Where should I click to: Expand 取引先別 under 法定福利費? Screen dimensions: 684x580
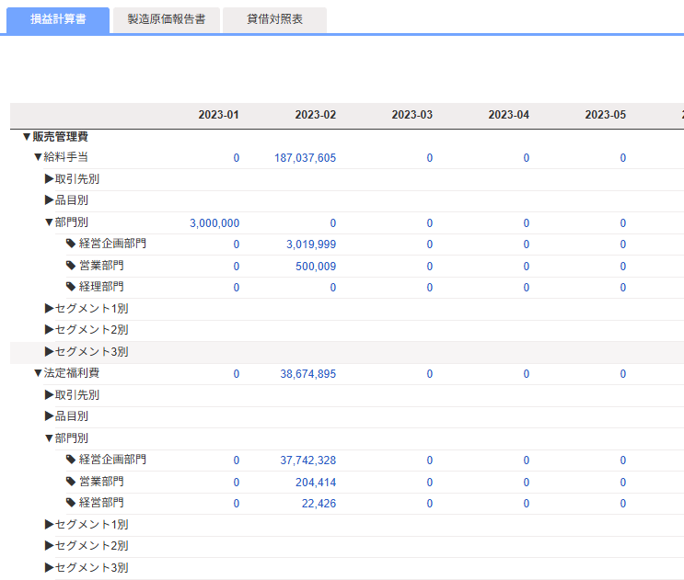[x=50, y=395]
